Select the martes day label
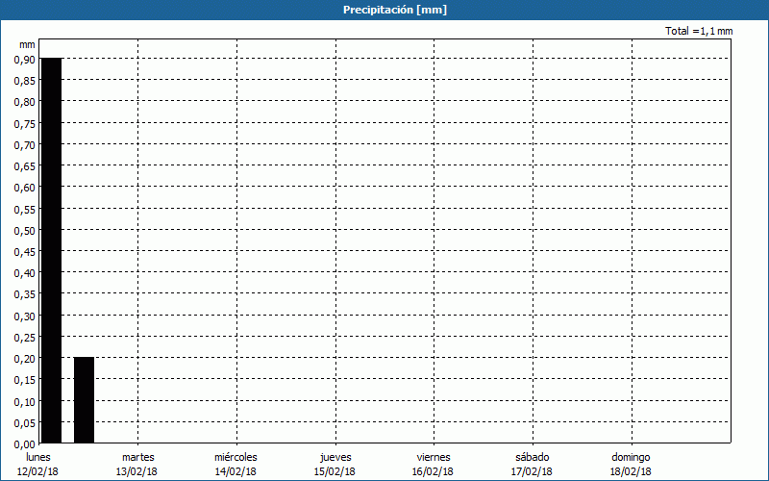 point(137,457)
